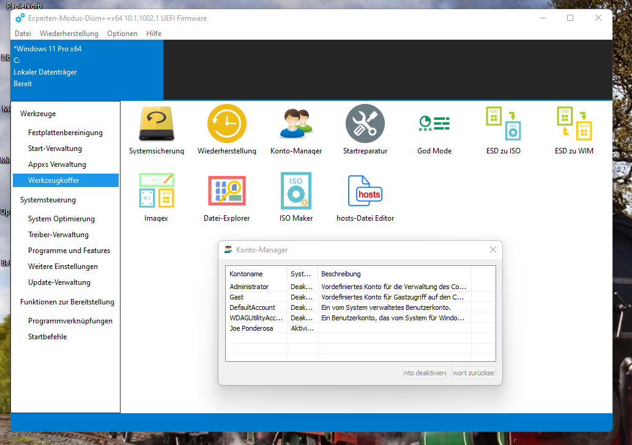632x445 pixels.
Task: Click the Werkzeuge section header
Action: (x=38, y=114)
